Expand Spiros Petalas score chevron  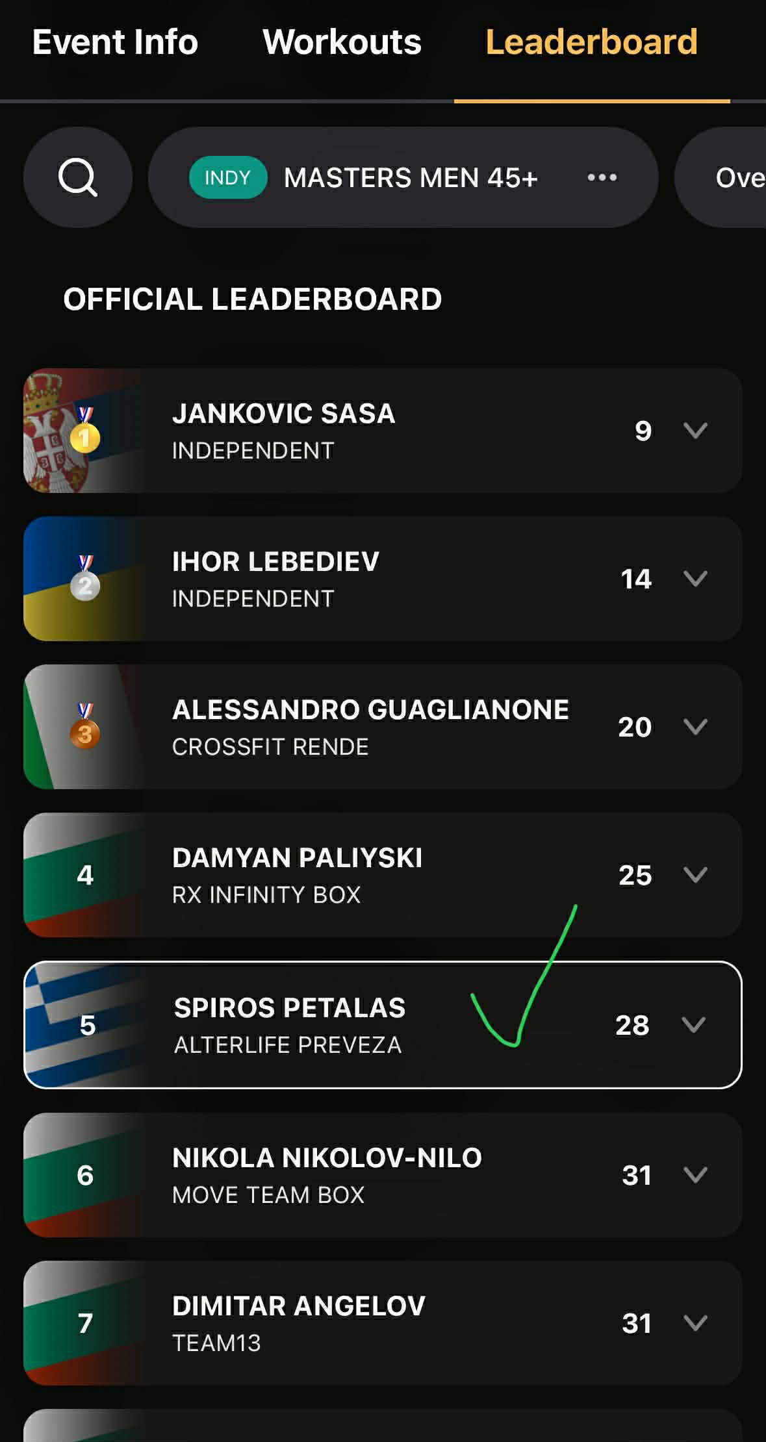click(693, 1025)
